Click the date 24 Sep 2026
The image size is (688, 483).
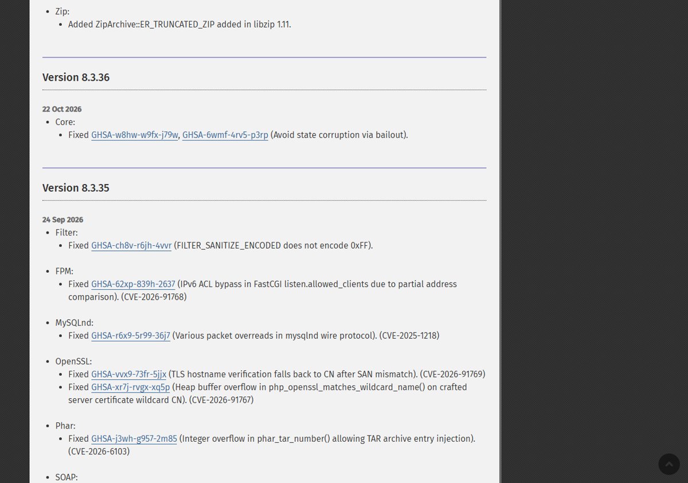pyautogui.click(x=62, y=220)
